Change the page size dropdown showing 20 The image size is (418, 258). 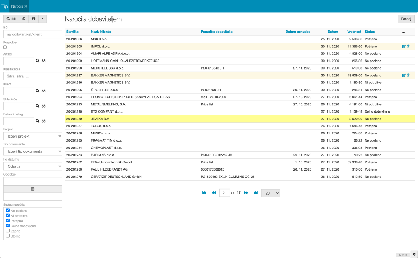point(270,193)
